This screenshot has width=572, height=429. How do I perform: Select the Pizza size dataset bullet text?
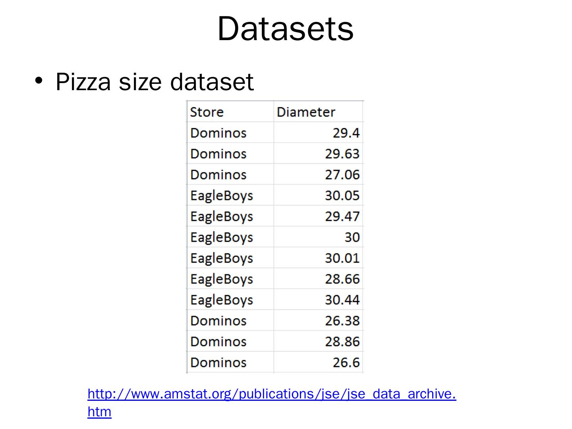(154, 82)
